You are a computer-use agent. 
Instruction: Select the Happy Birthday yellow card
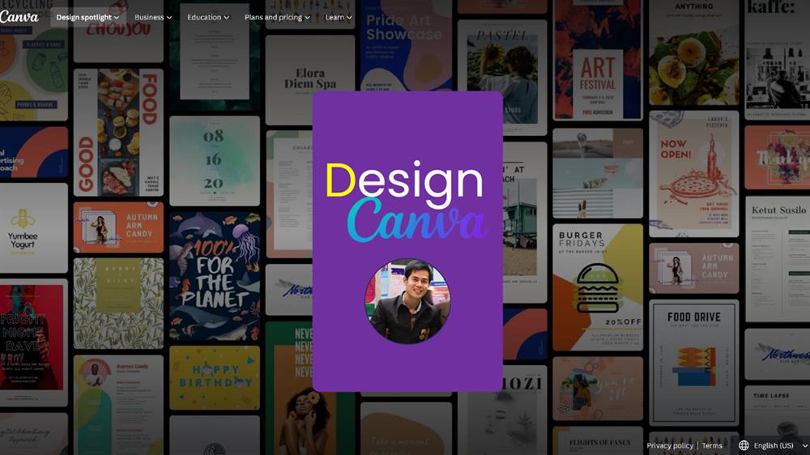(215, 377)
